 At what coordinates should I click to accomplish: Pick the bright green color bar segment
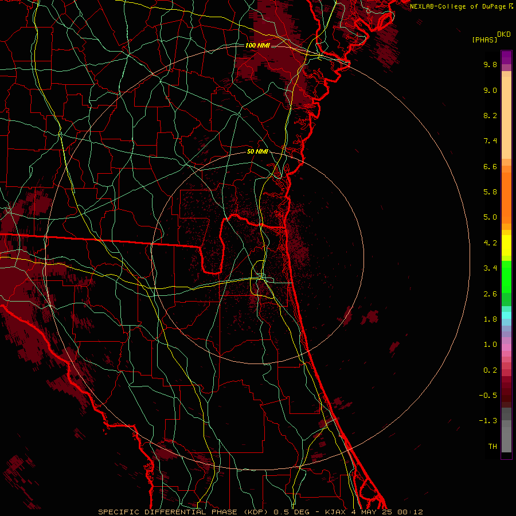(x=506, y=276)
